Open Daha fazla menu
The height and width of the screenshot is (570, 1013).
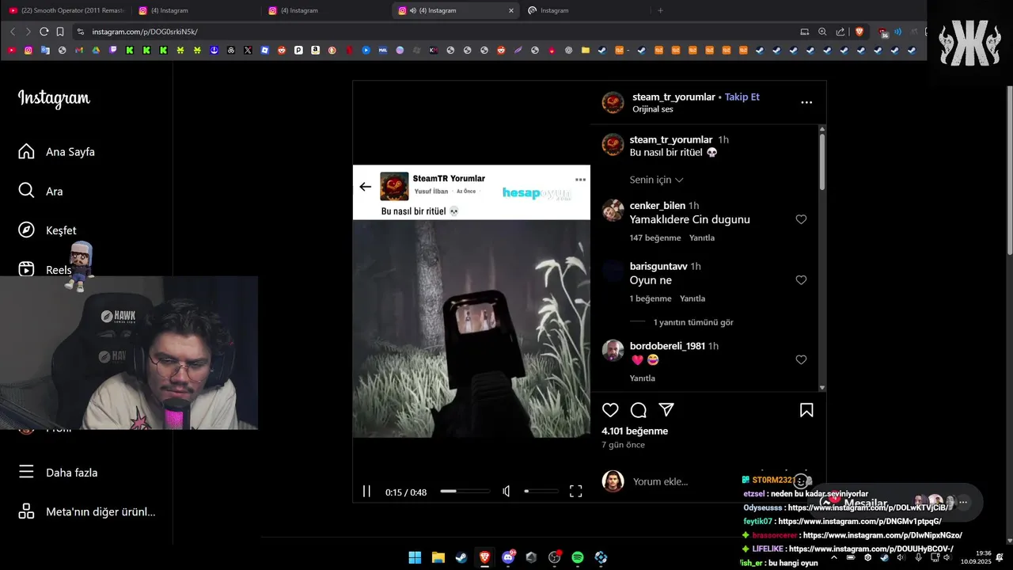click(59, 473)
